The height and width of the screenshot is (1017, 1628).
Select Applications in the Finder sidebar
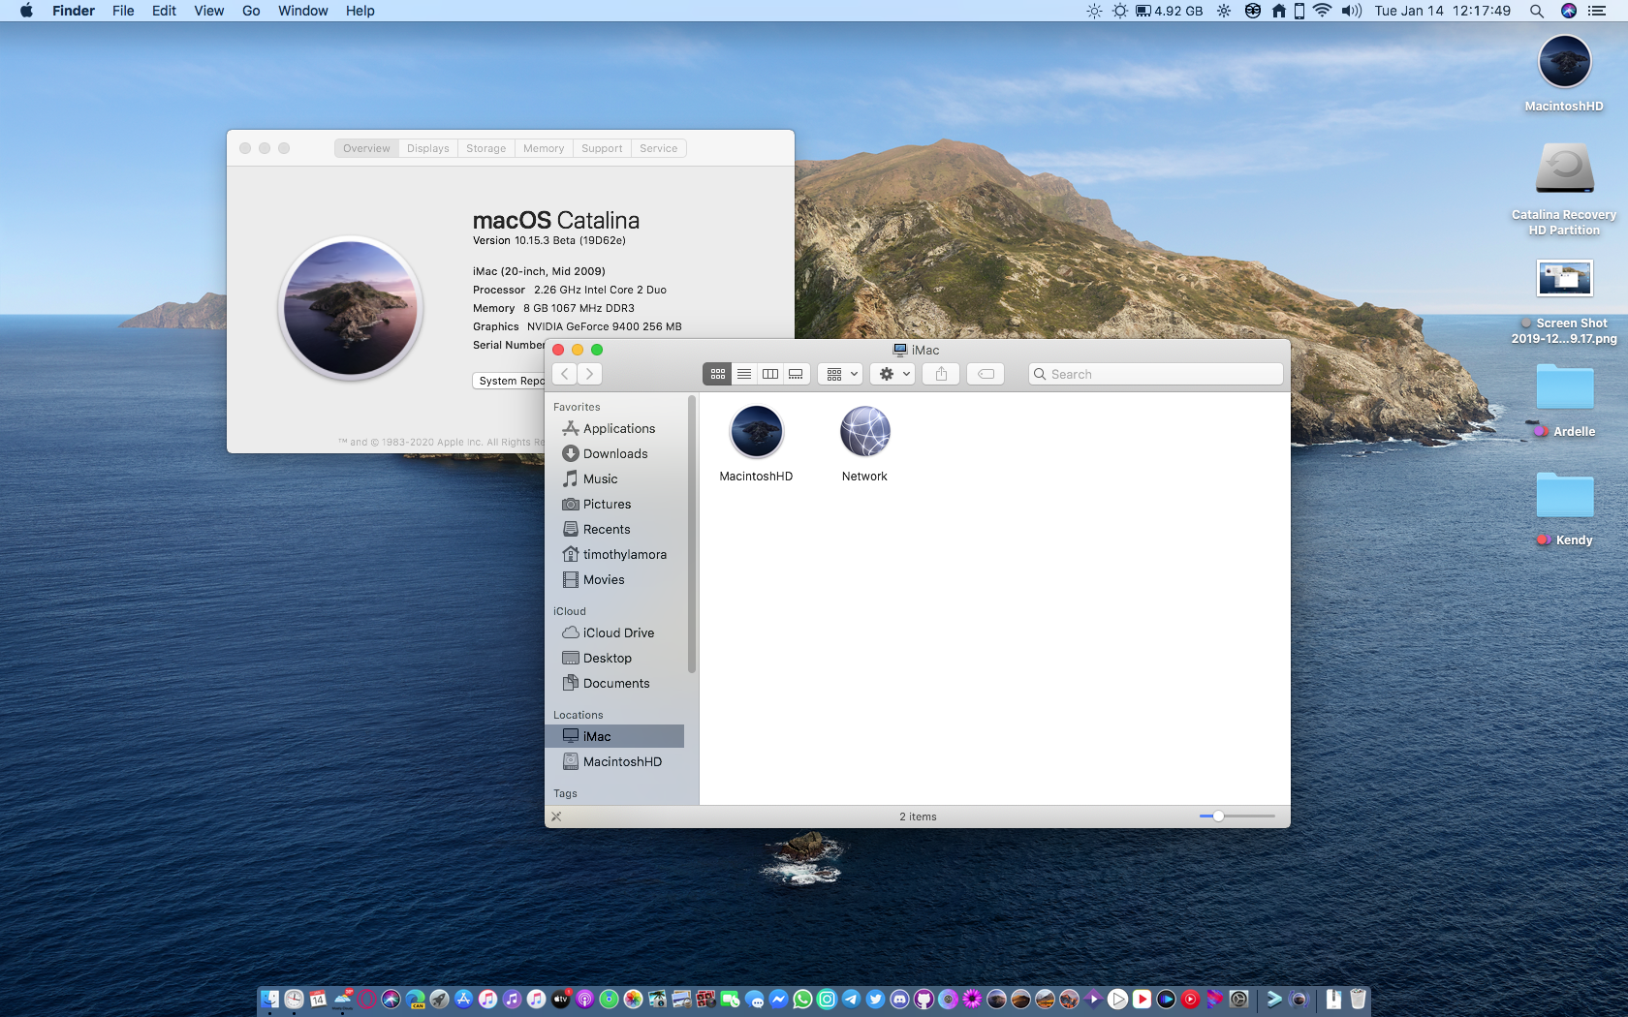click(x=618, y=429)
